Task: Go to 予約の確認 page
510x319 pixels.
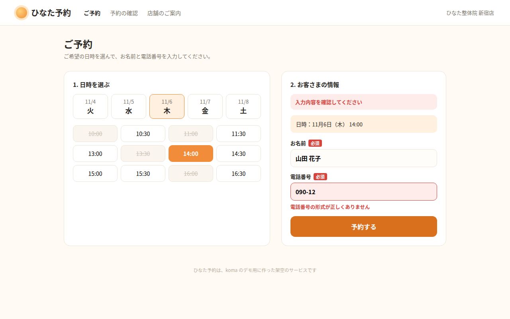Action: point(124,13)
